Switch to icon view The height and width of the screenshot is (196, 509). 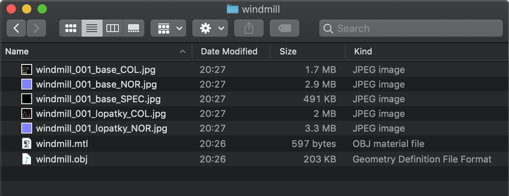70,28
